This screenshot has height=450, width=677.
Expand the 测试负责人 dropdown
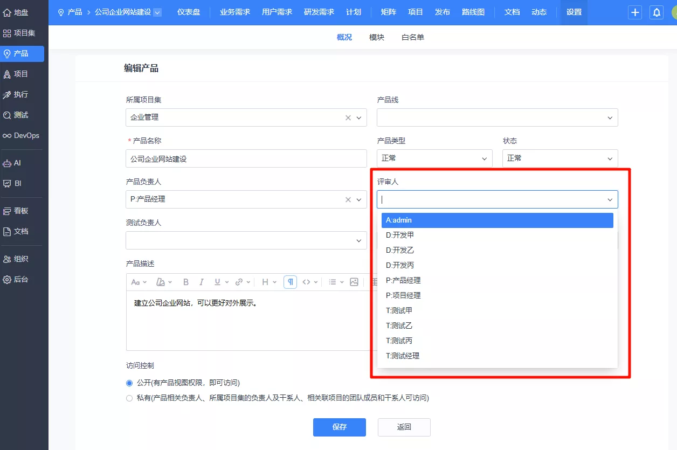(x=246, y=240)
